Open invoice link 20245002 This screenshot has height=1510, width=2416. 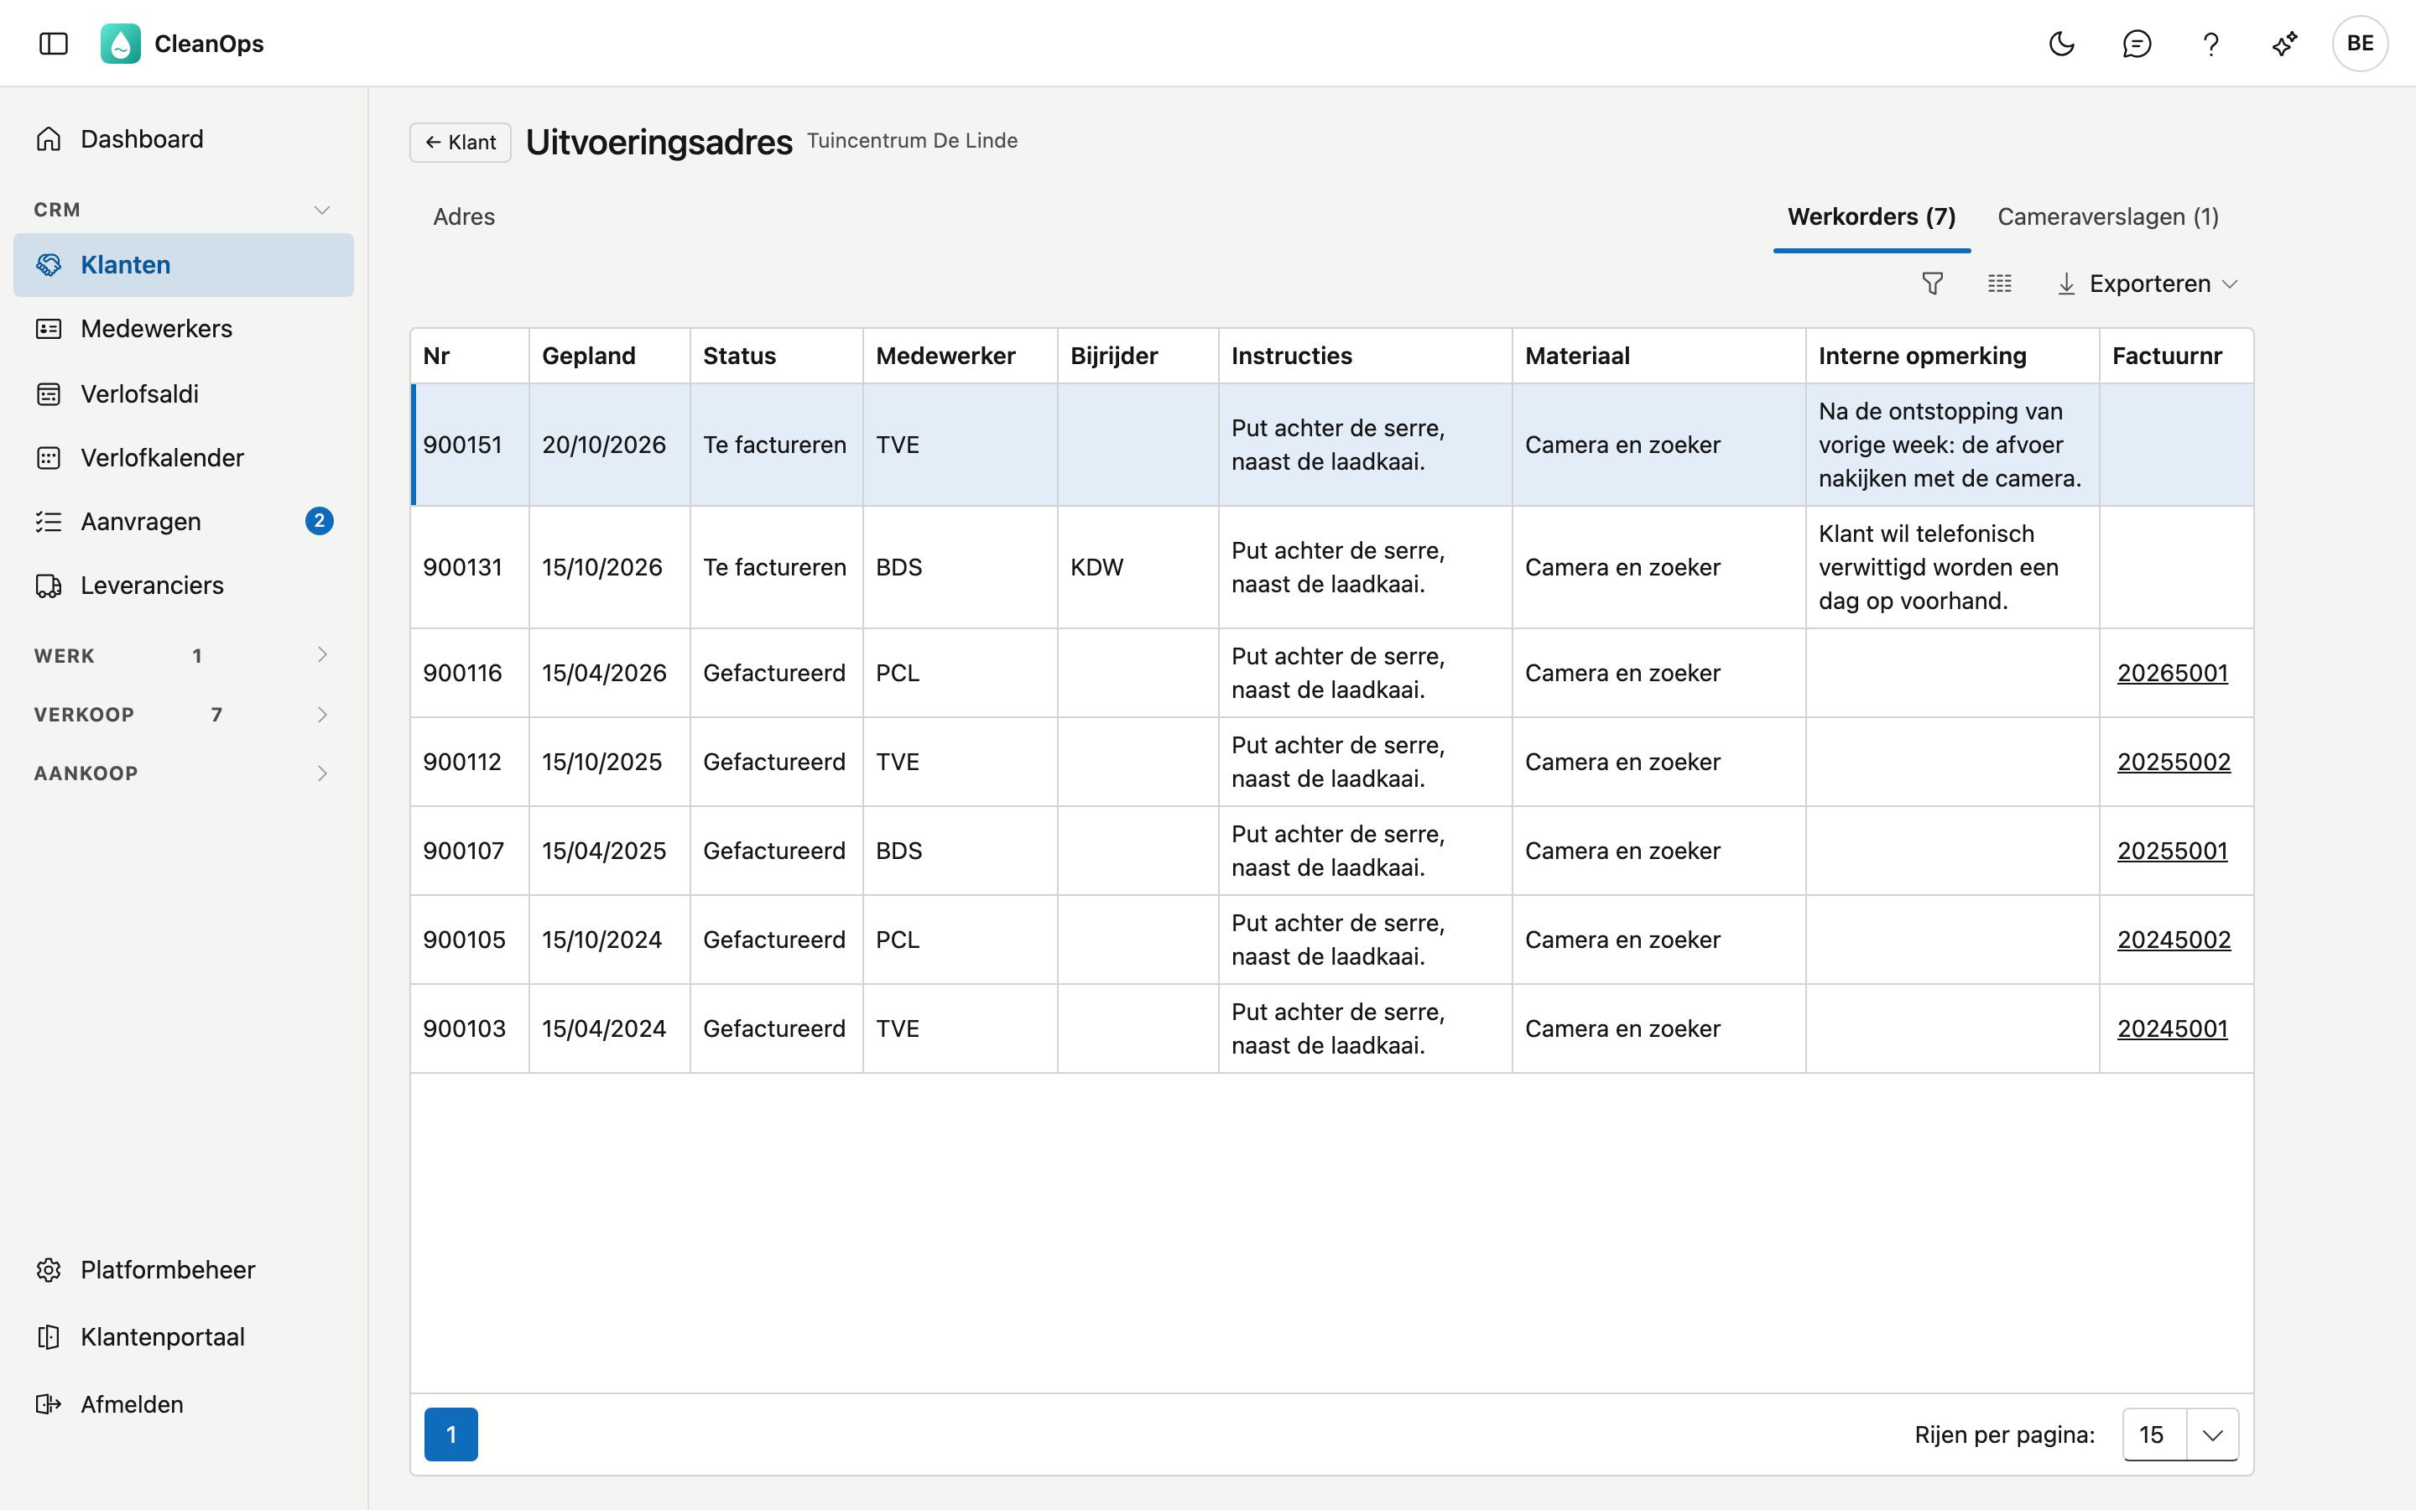point(2174,940)
